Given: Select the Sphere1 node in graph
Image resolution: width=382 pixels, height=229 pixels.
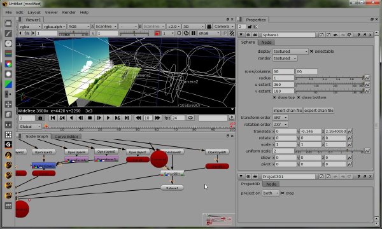Looking at the screenshot, I should (x=172, y=188).
